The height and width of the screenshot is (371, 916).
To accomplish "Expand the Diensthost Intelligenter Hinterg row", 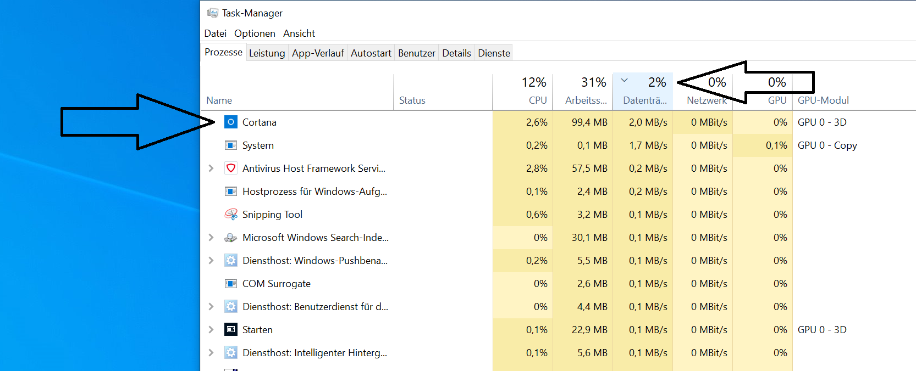I will (x=211, y=353).
